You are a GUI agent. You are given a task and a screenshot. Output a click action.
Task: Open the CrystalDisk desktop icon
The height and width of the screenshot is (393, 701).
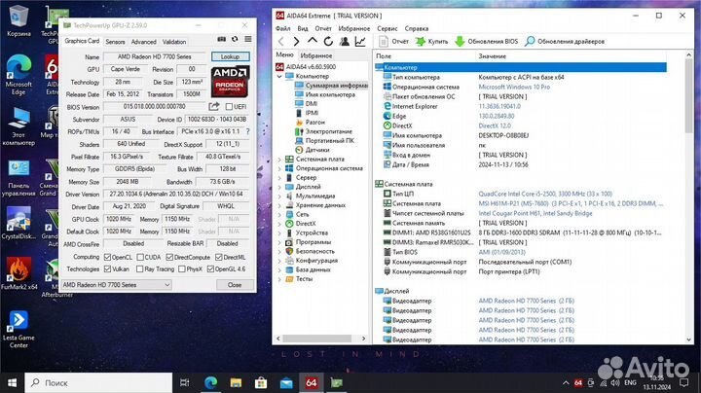tap(18, 224)
